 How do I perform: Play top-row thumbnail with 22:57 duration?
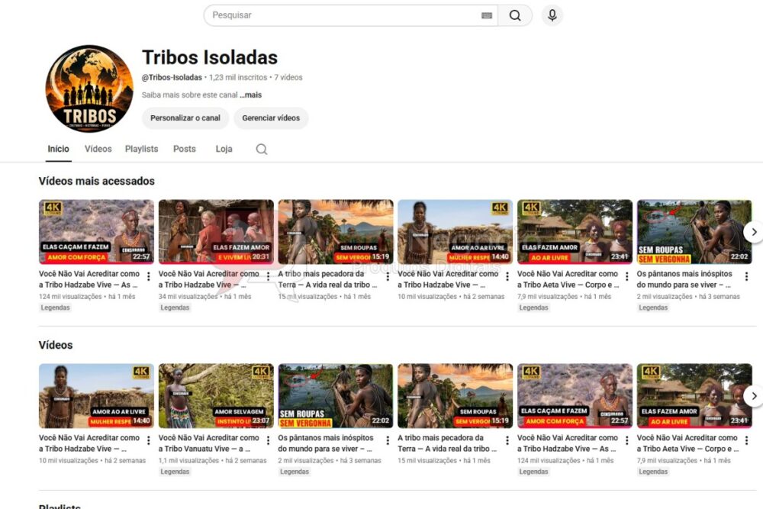point(96,232)
